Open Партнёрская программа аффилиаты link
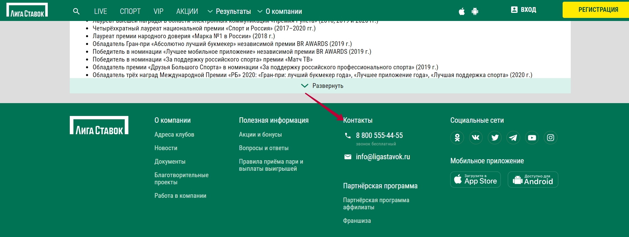Image resolution: width=629 pixels, height=237 pixels. click(x=376, y=204)
